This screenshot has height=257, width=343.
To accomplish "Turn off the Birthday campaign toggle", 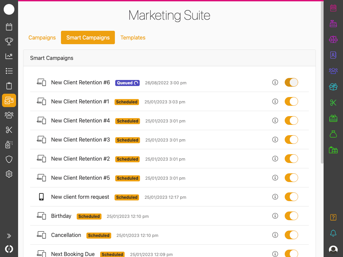I will (291, 216).
